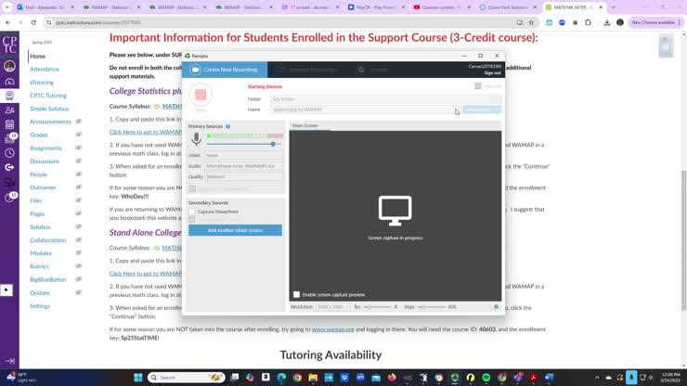The width and height of the screenshot is (687, 386).
Task: Toggle Webcast checkbox in Panopto header
Action: point(478,86)
